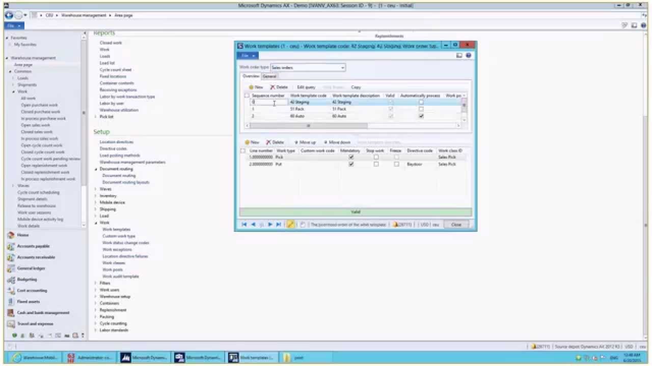Open the Accounts receivable module

(x=36, y=257)
